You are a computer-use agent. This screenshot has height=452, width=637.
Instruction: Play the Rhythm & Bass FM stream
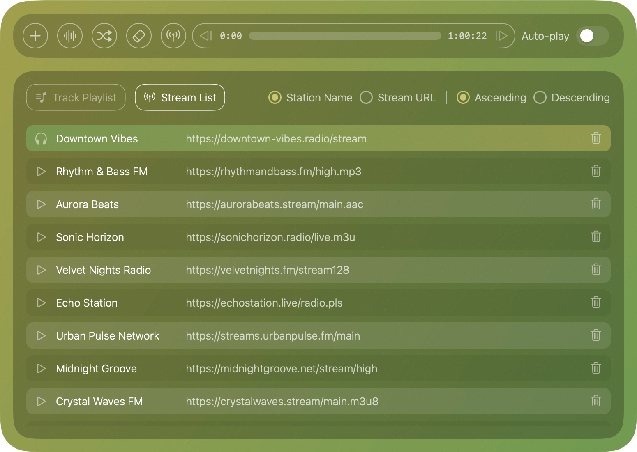[x=41, y=171]
